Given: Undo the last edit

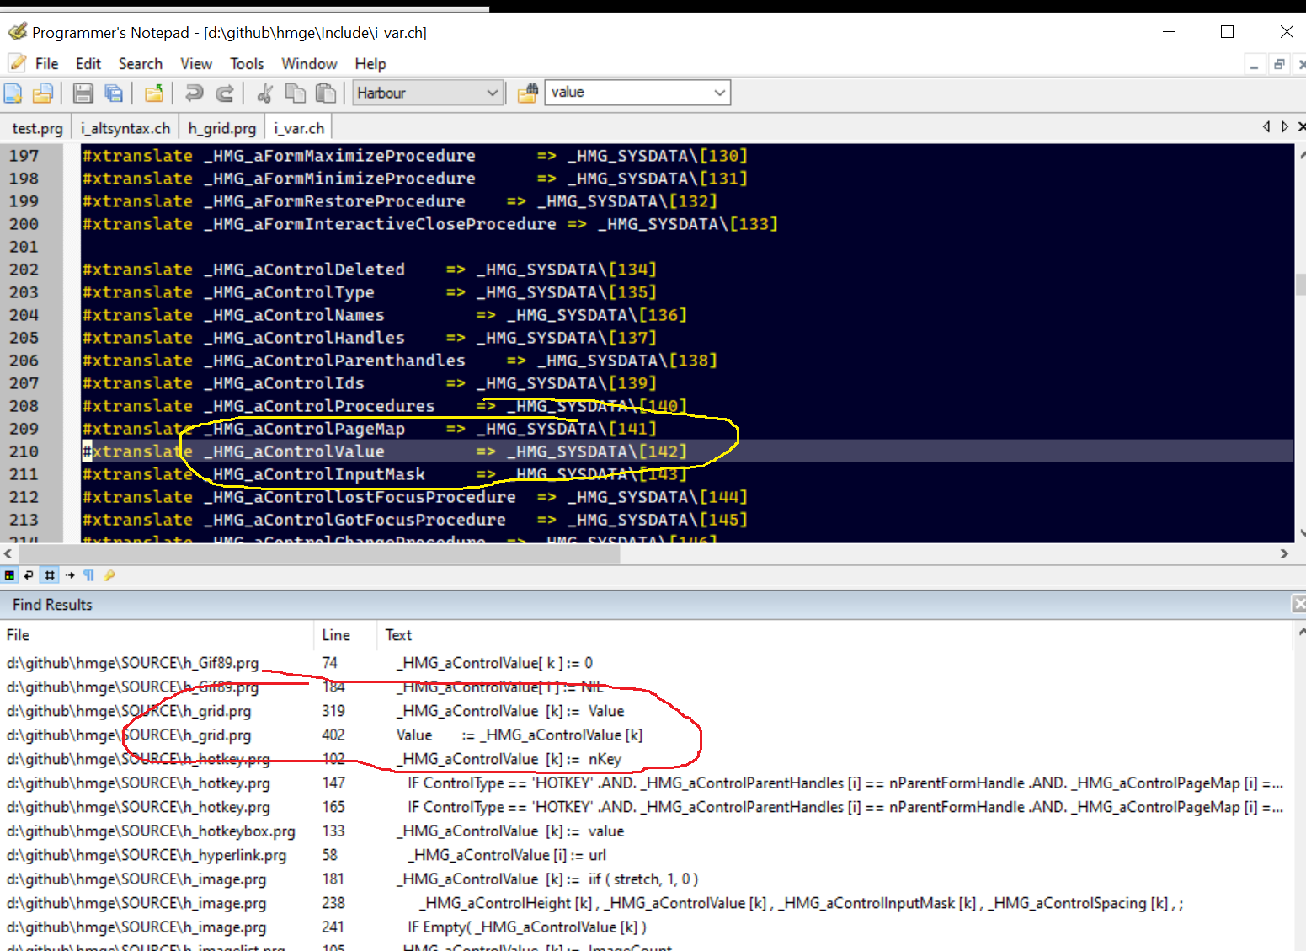Looking at the screenshot, I should coord(195,93).
